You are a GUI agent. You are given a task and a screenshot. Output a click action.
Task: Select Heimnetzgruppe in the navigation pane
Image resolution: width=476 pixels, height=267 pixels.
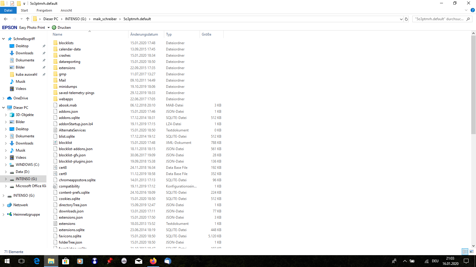point(26,214)
